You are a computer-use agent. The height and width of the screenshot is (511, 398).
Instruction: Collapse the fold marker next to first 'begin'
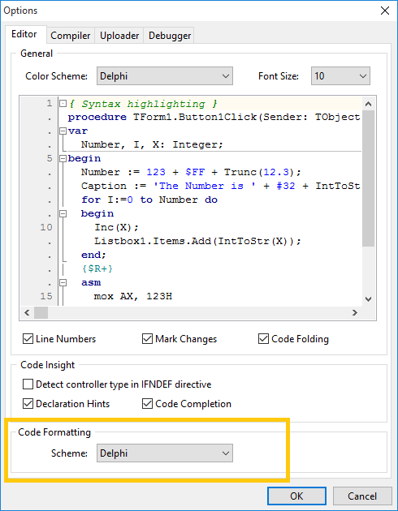point(63,159)
